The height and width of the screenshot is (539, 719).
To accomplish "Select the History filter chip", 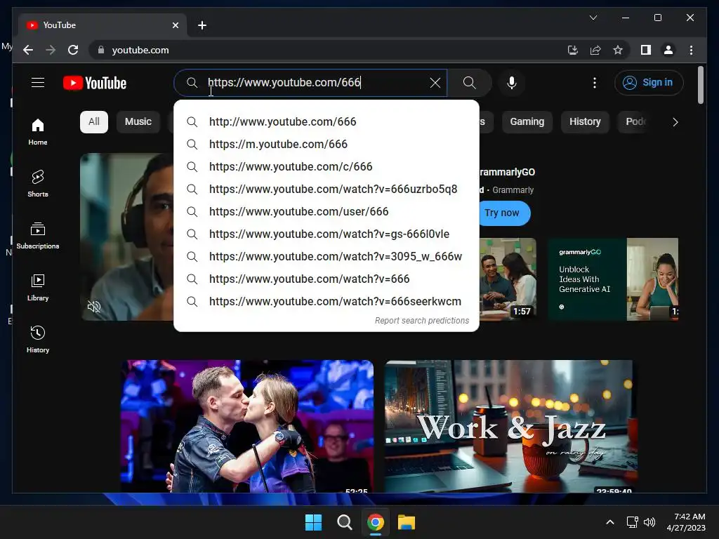I will 585,122.
